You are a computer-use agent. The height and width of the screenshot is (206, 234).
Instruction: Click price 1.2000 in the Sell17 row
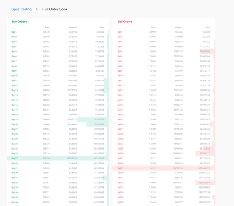[153, 110]
